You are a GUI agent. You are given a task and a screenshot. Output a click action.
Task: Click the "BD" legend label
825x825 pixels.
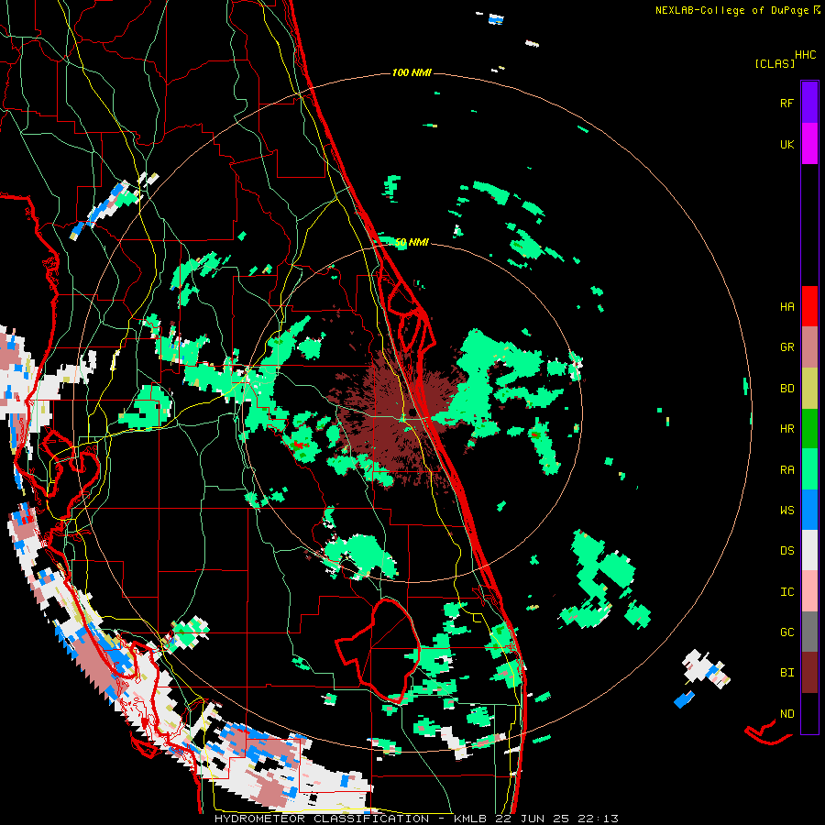pos(786,389)
